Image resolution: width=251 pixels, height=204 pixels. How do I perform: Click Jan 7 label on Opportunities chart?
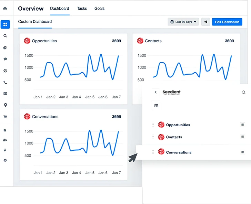(x=116, y=97)
